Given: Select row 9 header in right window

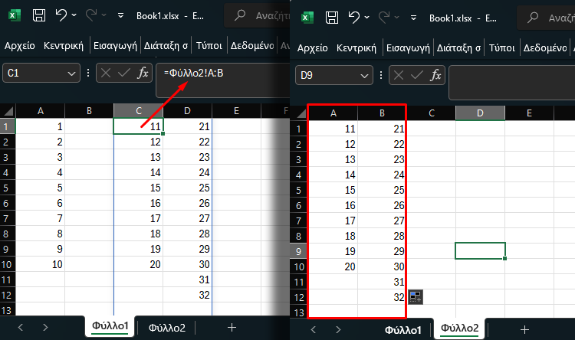Looking at the screenshot, I should pyautogui.click(x=299, y=251).
